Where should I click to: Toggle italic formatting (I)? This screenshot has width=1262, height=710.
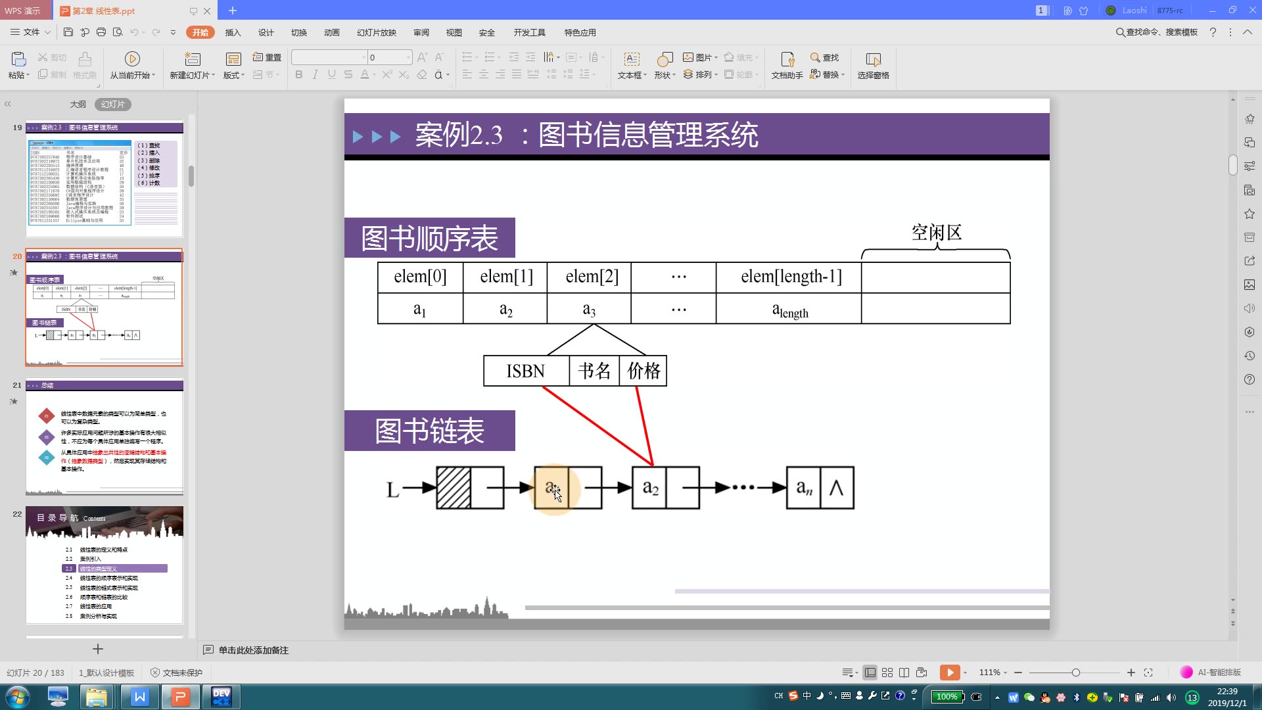pos(314,74)
